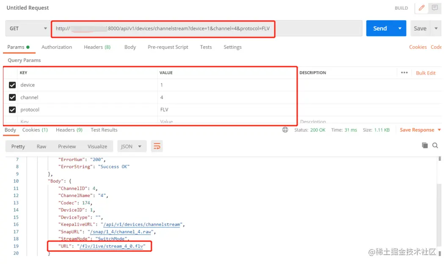Follow the KeepaliveURL channelstream link
This screenshot has width=444, height=264.
pyautogui.click(x=142, y=224)
